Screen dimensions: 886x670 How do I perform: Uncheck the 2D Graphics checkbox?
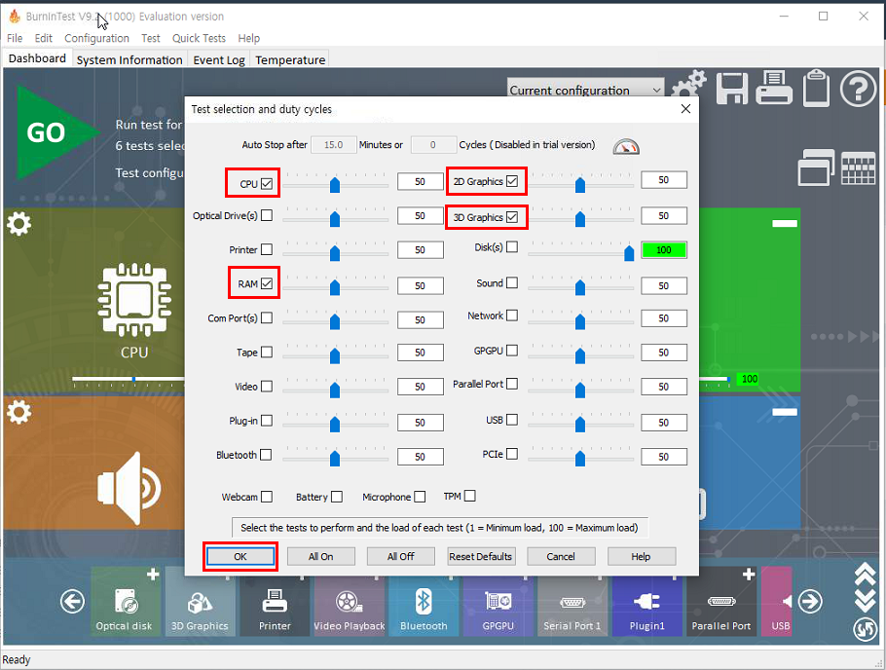pos(512,181)
